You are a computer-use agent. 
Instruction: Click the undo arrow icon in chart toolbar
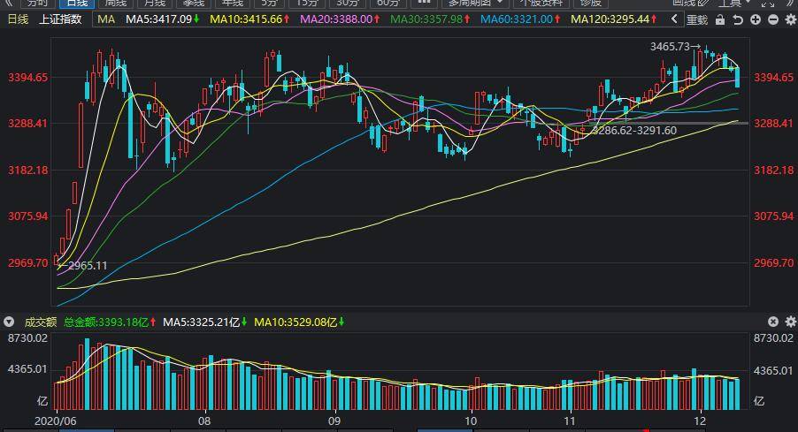coord(738,19)
